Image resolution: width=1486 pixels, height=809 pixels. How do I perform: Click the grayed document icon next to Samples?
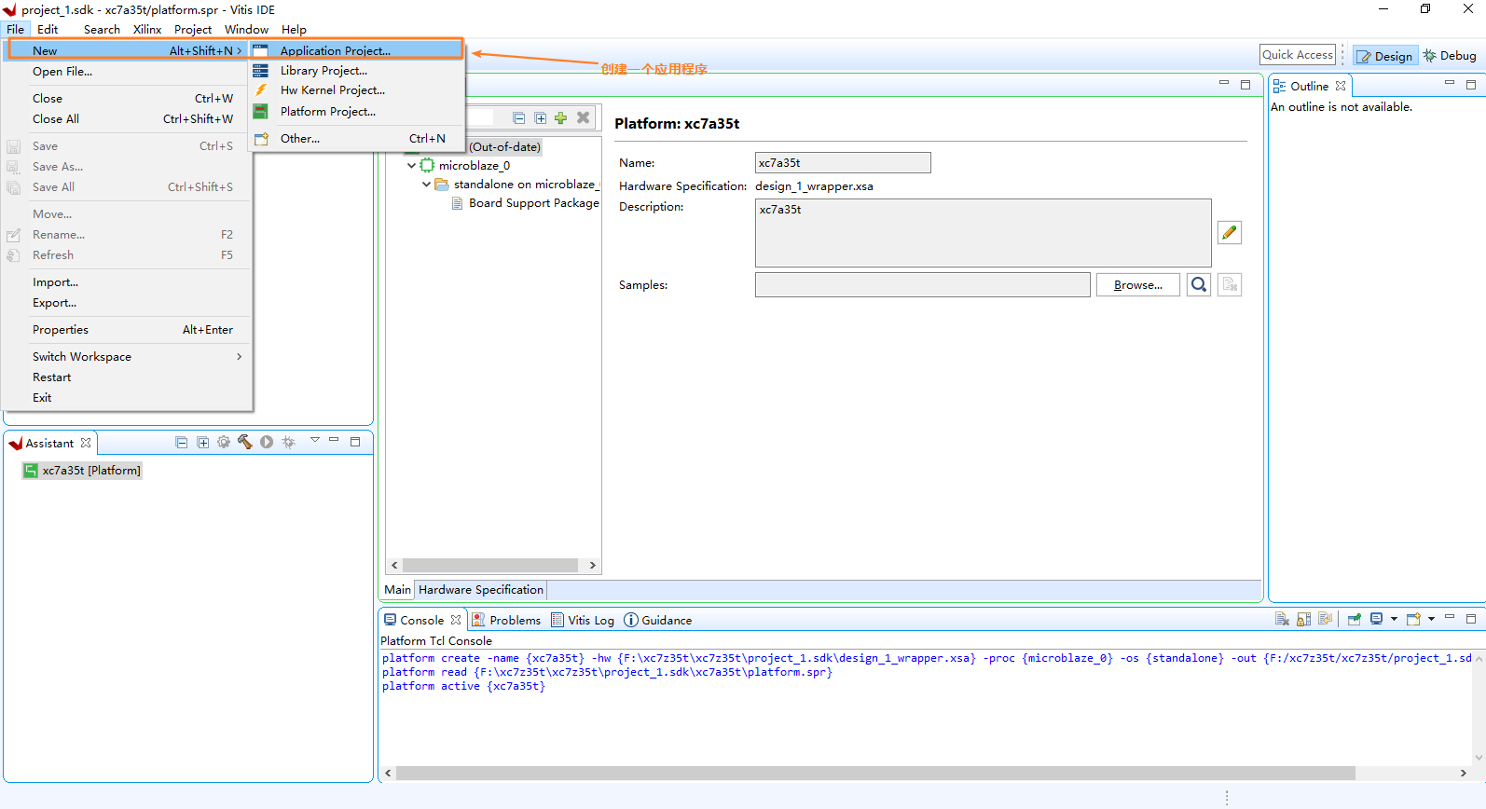click(x=1230, y=285)
